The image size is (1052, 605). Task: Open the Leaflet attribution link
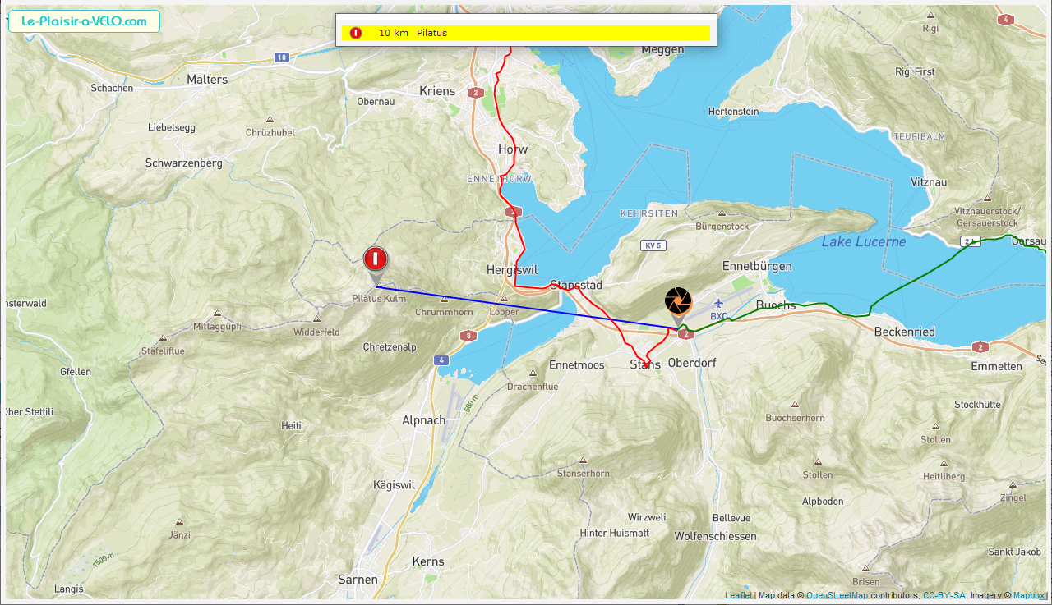(738, 596)
